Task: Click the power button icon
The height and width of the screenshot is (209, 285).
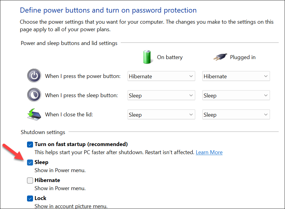Action: [x=34, y=76]
